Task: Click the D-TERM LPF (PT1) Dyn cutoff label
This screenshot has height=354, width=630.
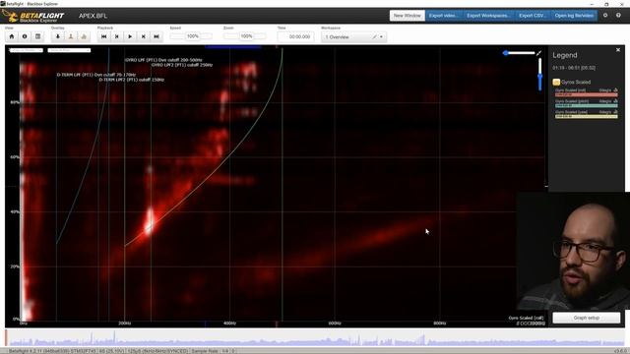Action: 96,75
